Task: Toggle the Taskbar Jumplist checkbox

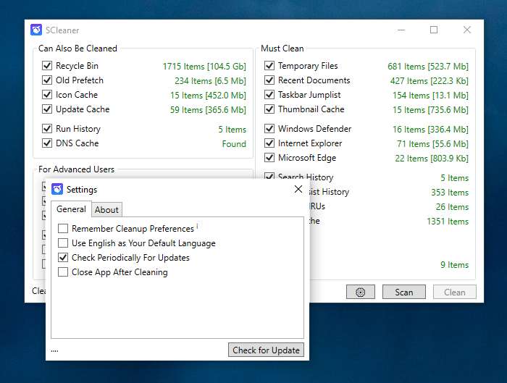Action: tap(269, 94)
